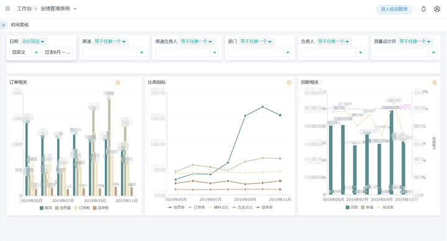Screen dimensions: 447x241
Task: Open the user account avatar icon
Action: pyautogui.click(x=437, y=9)
